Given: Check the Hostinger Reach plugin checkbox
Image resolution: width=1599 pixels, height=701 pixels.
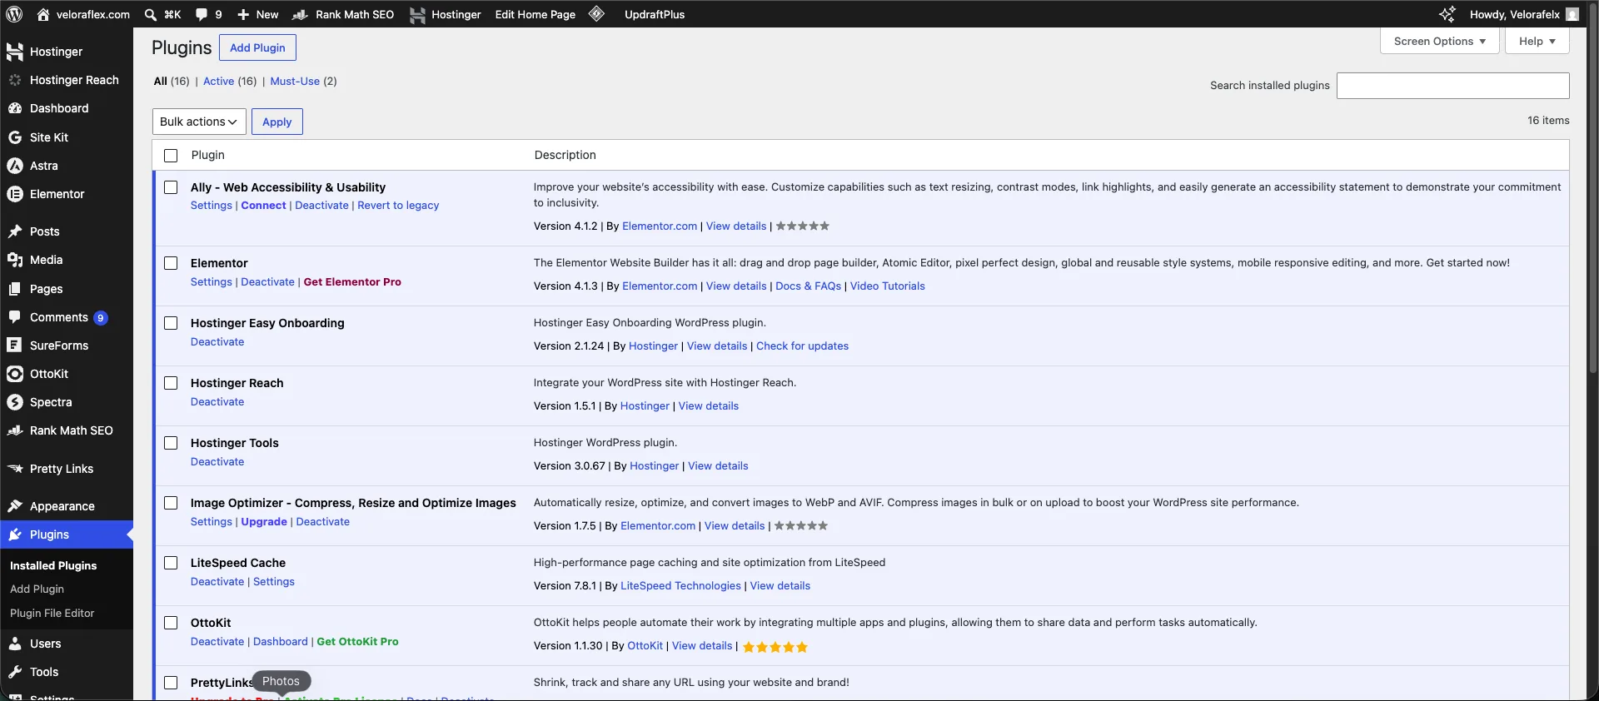Looking at the screenshot, I should (x=171, y=383).
